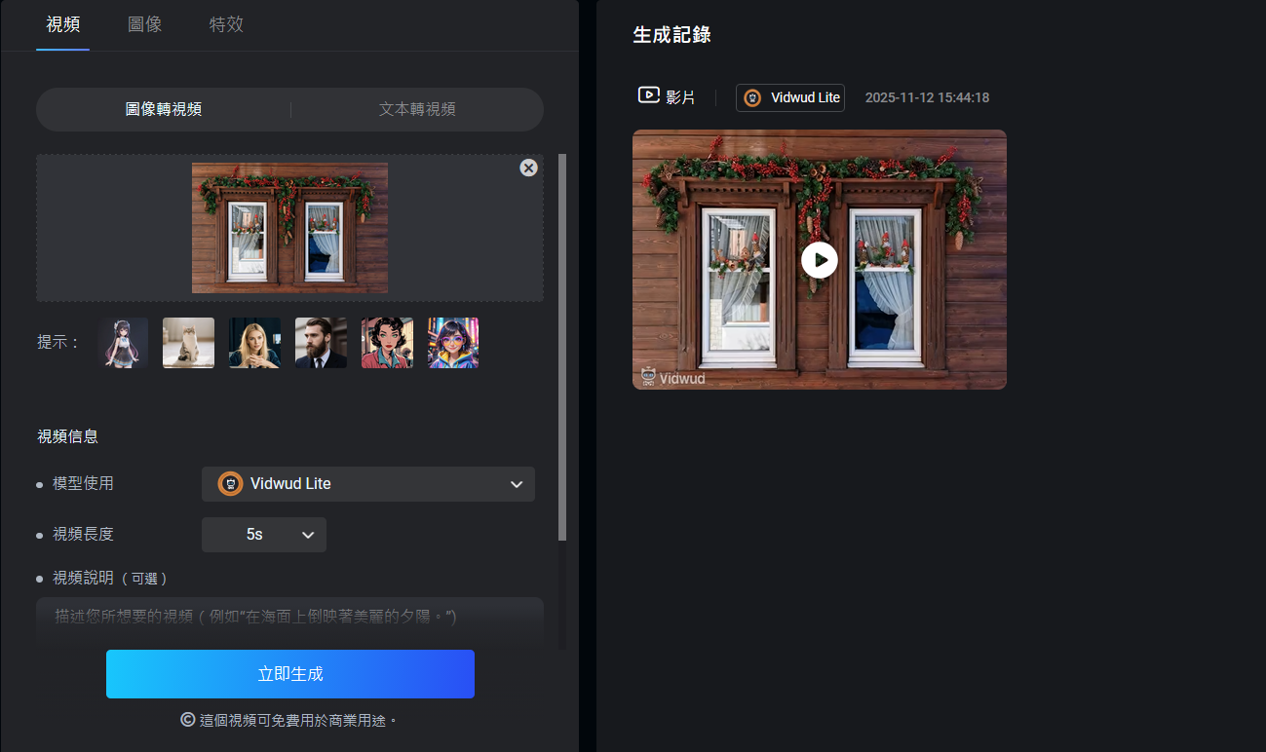Select the bearded man prompt thumbnail
1266x752 pixels.
pos(321,342)
